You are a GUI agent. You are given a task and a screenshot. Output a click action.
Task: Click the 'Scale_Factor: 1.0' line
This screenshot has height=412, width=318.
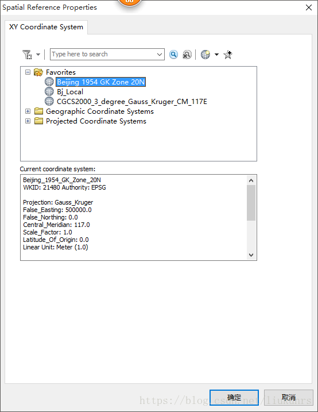[x=48, y=232]
